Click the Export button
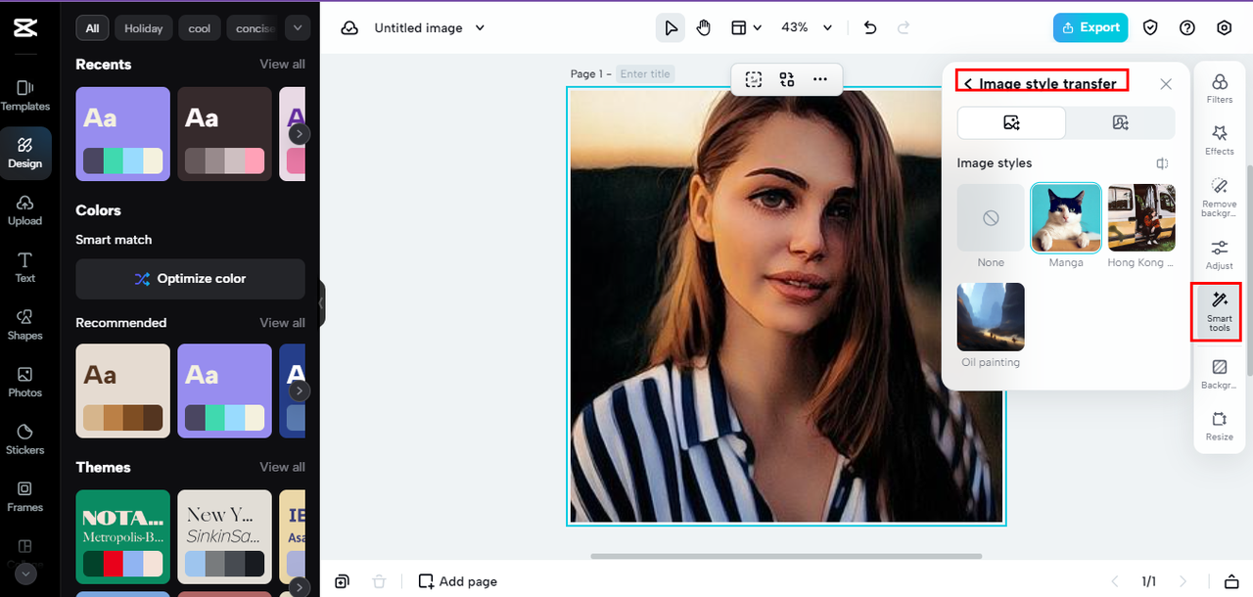1253x597 pixels. click(1091, 27)
